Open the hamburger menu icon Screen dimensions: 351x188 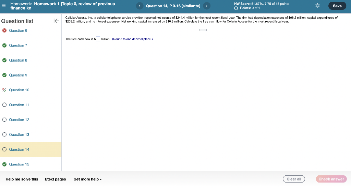coord(4,6)
